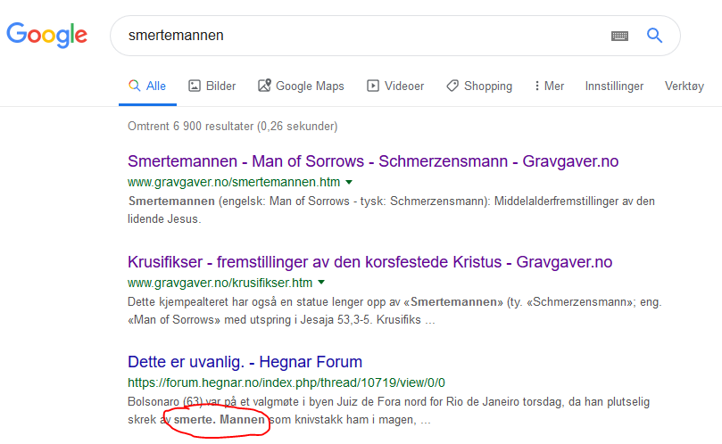Click the Google logo
Viewport: 722px width, 444px height.
(46, 36)
